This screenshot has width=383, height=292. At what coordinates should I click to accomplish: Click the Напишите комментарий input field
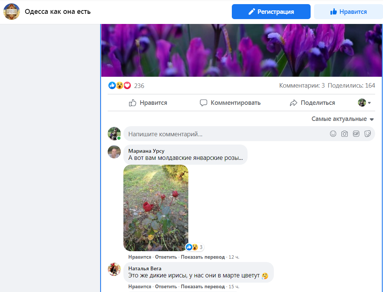pos(225,134)
